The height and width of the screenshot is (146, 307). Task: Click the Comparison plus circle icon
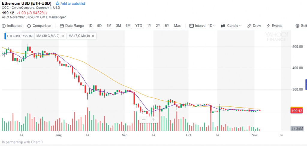point(29,26)
